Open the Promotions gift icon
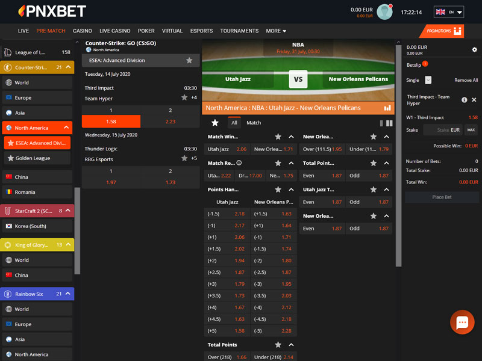The image size is (482, 361). pyautogui.click(x=457, y=31)
